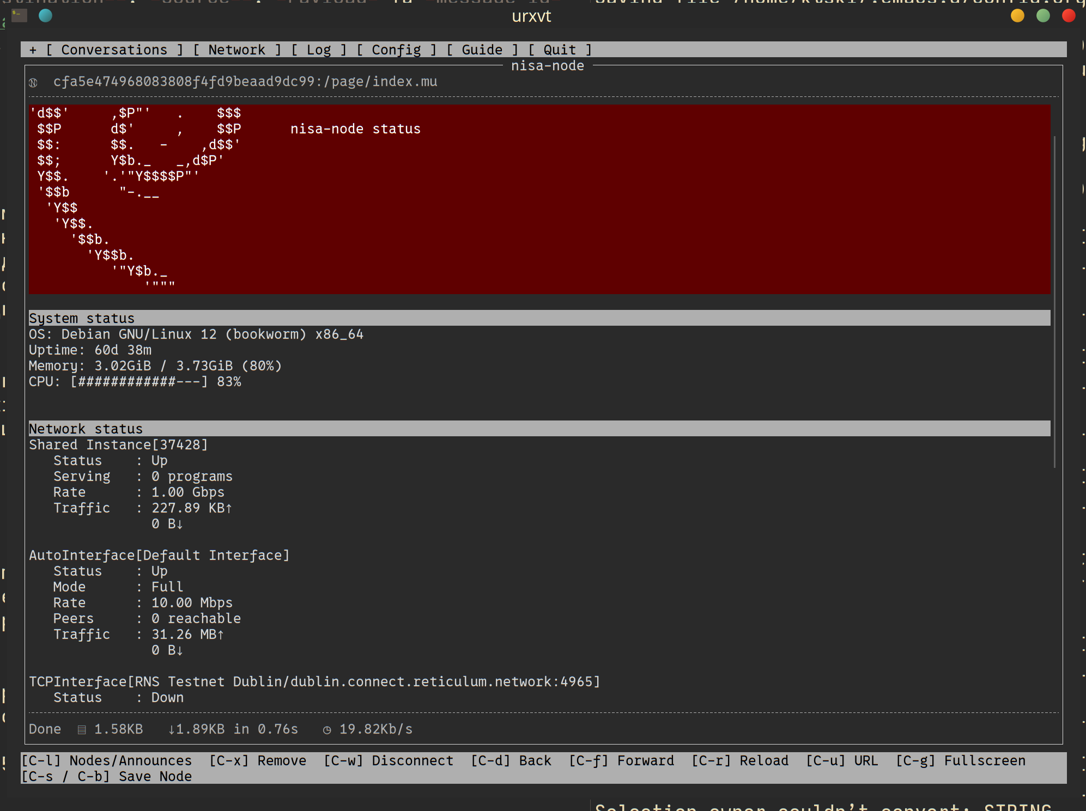Viewport: 1086px width, 811px height.
Task: Click the download arrow next to 1.89KB
Action: [171, 730]
